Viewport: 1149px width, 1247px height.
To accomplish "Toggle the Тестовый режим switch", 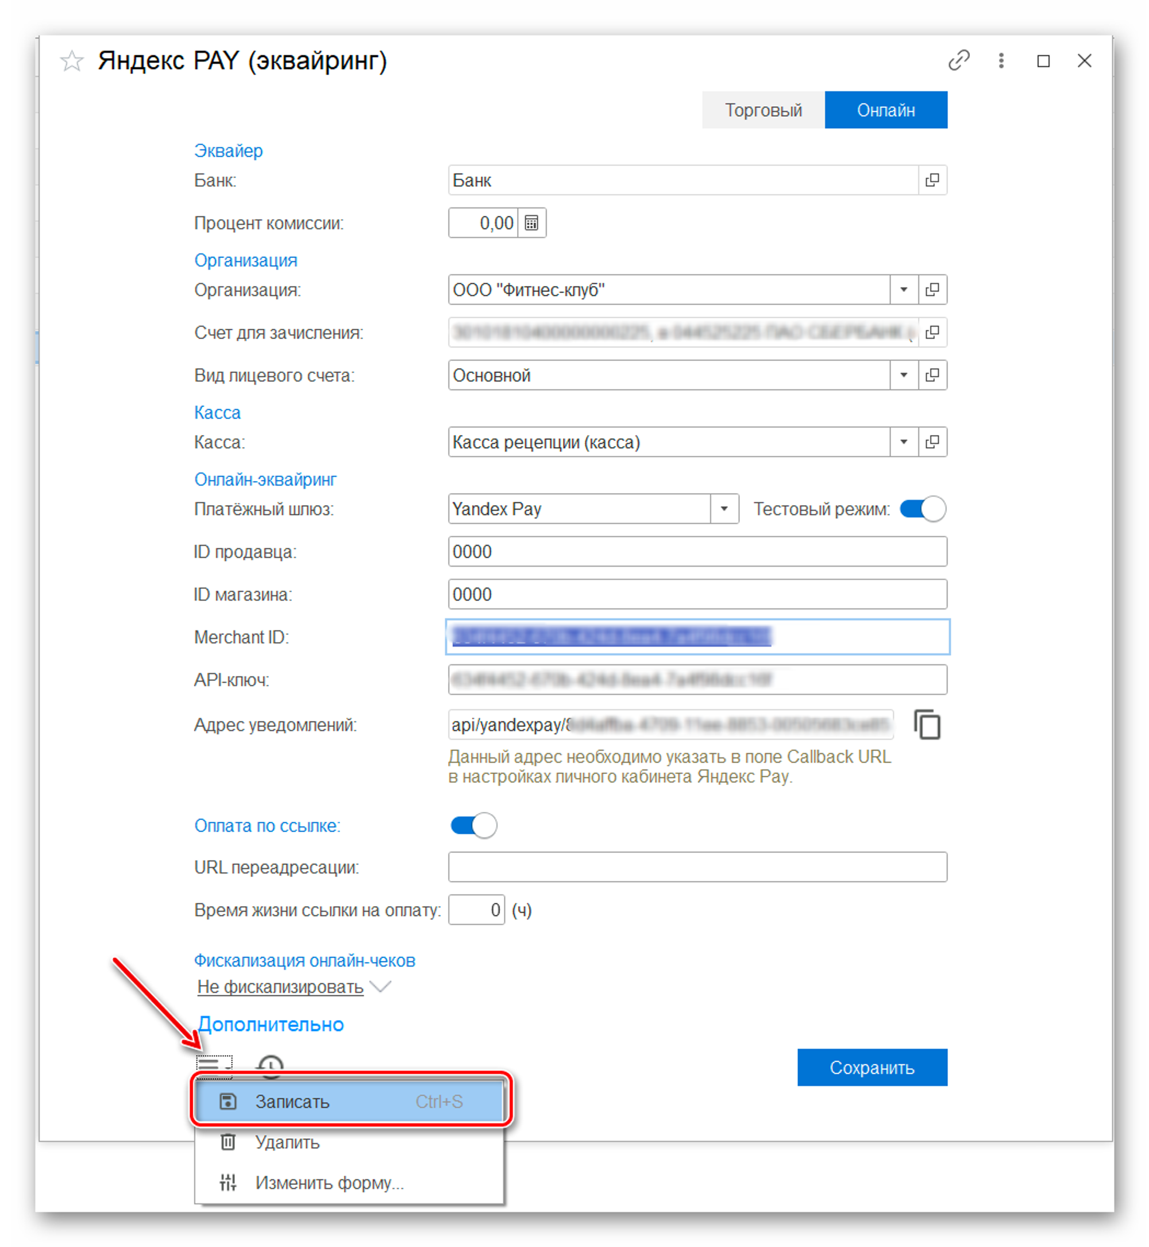I will [x=923, y=509].
